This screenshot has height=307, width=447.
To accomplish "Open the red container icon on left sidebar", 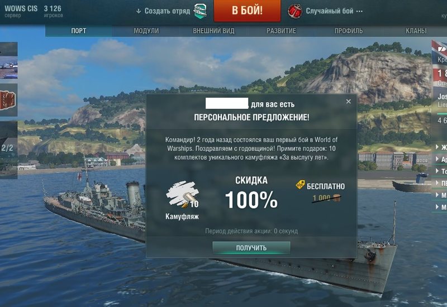I will (8, 100).
